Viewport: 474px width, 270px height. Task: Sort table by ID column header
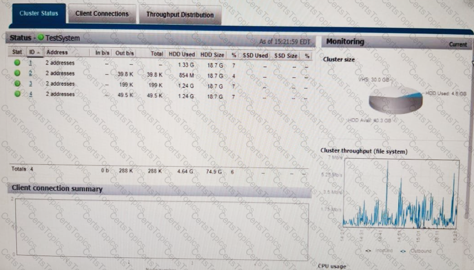[34, 53]
